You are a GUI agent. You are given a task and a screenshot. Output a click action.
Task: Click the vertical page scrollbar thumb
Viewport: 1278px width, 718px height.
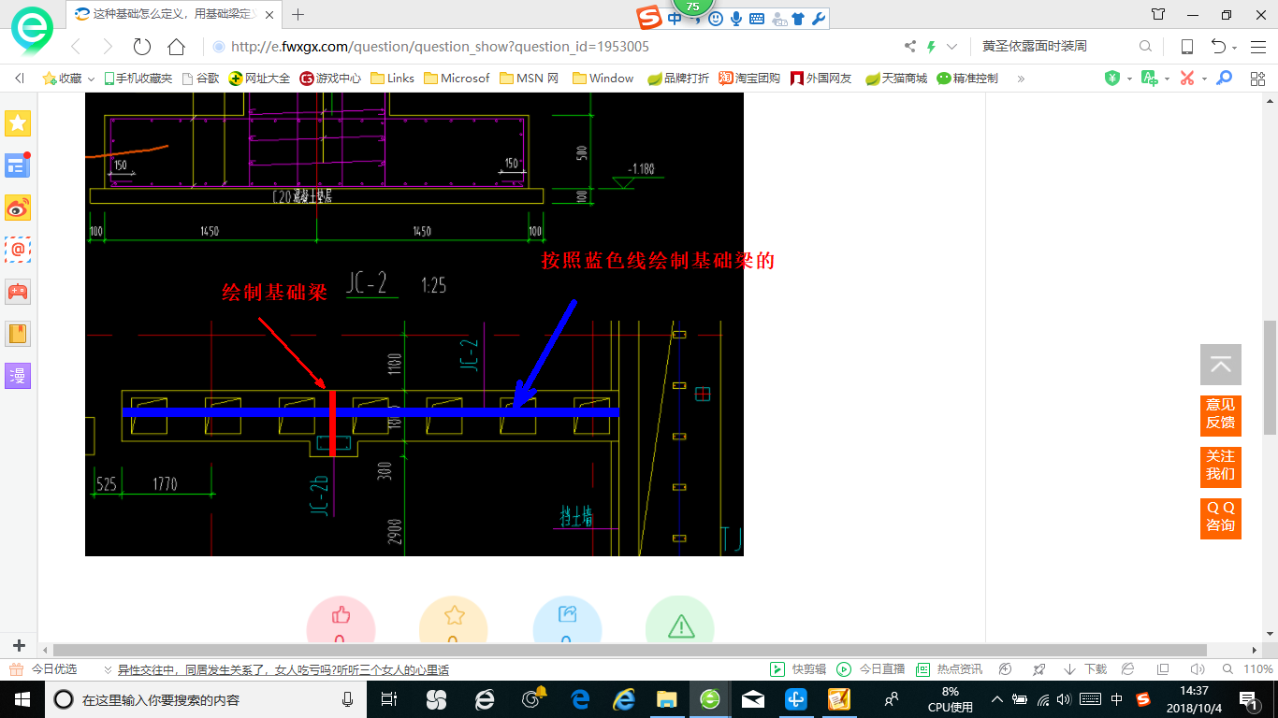click(x=1270, y=377)
